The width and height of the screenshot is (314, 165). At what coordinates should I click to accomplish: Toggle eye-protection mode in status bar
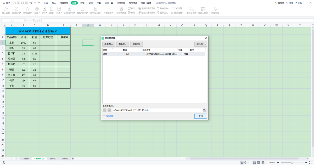(x=242, y=162)
